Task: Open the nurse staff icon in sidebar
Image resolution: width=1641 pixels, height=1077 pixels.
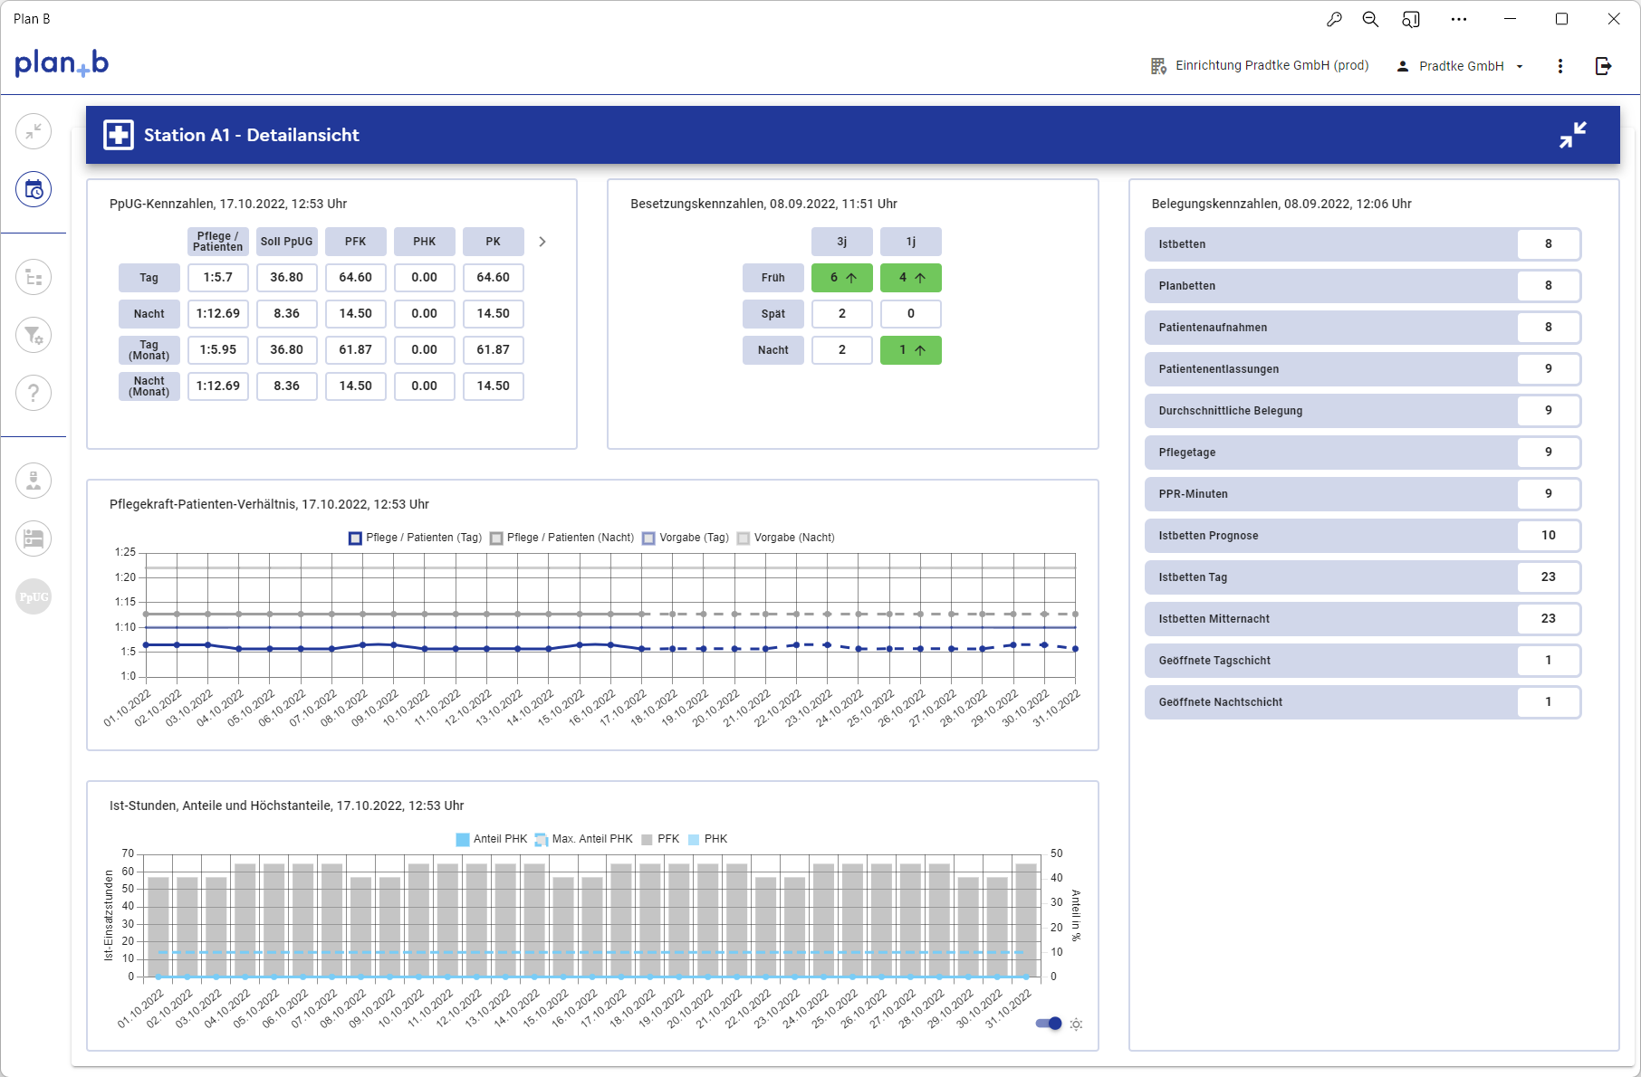Action: tap(34, 481)
